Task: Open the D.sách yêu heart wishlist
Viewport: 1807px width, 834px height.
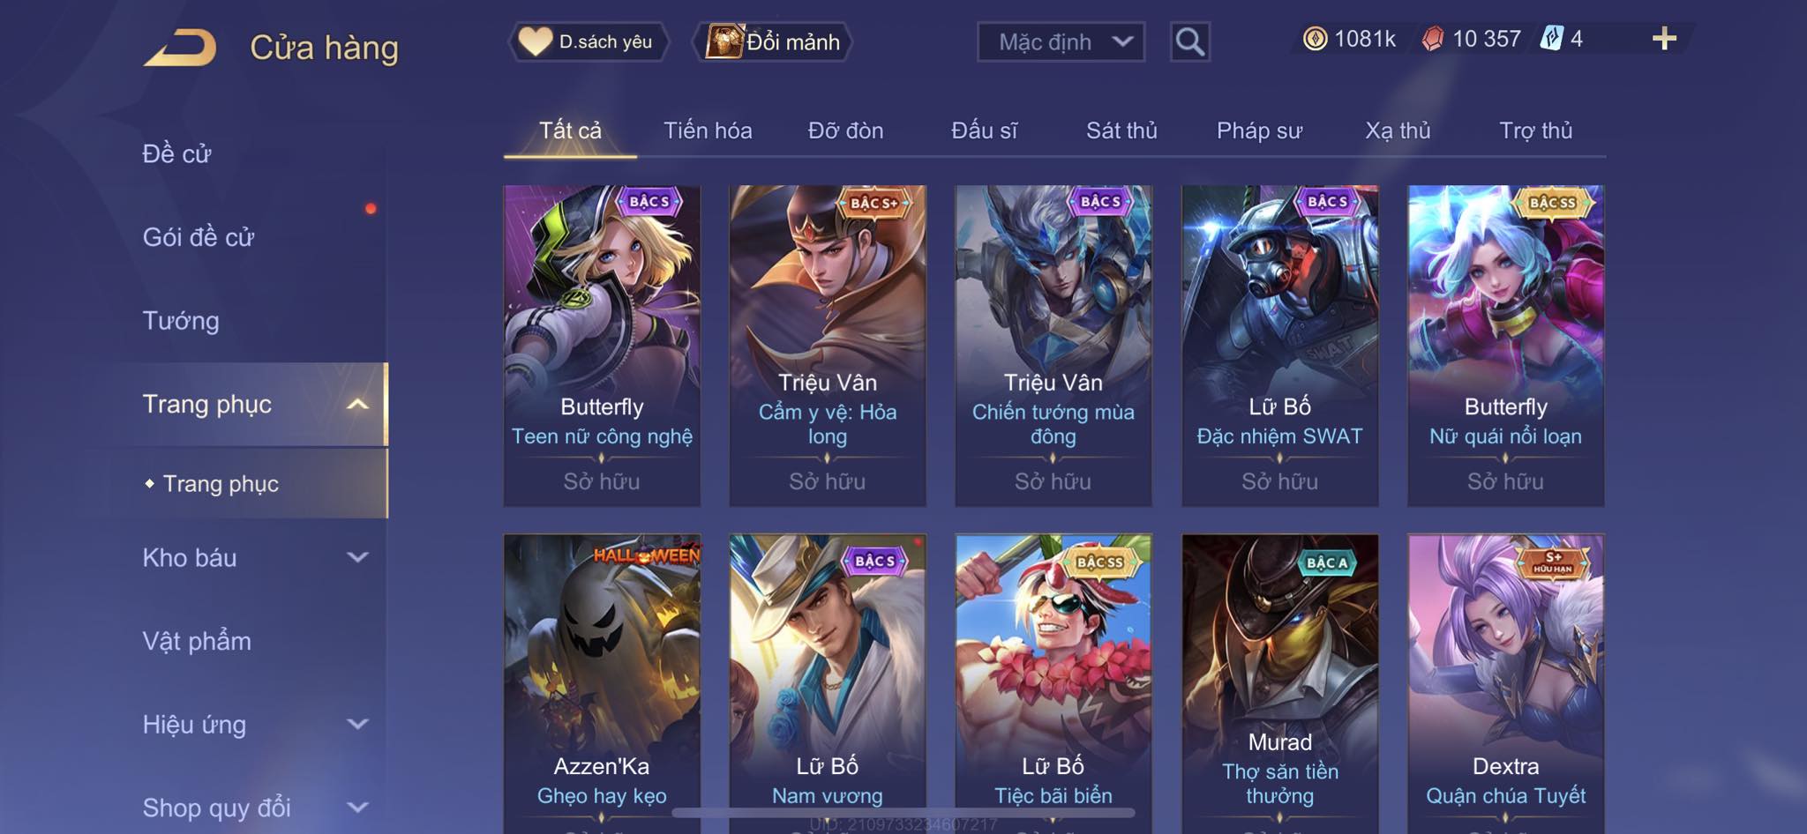Action: 588,41
